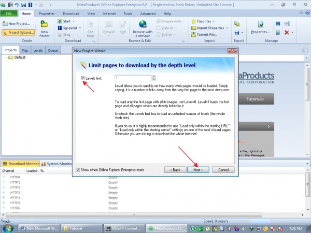This screenshot has width=311, height=233.
Task: Click the quick access save icon
Action: [24, 5]
